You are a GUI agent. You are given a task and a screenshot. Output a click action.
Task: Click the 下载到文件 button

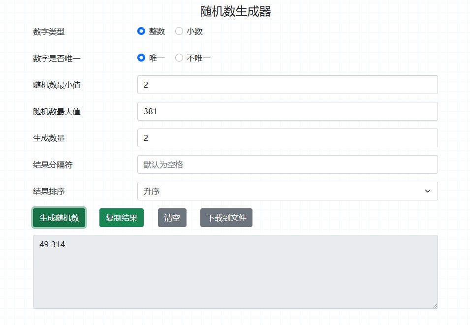[x=226, y=218]
